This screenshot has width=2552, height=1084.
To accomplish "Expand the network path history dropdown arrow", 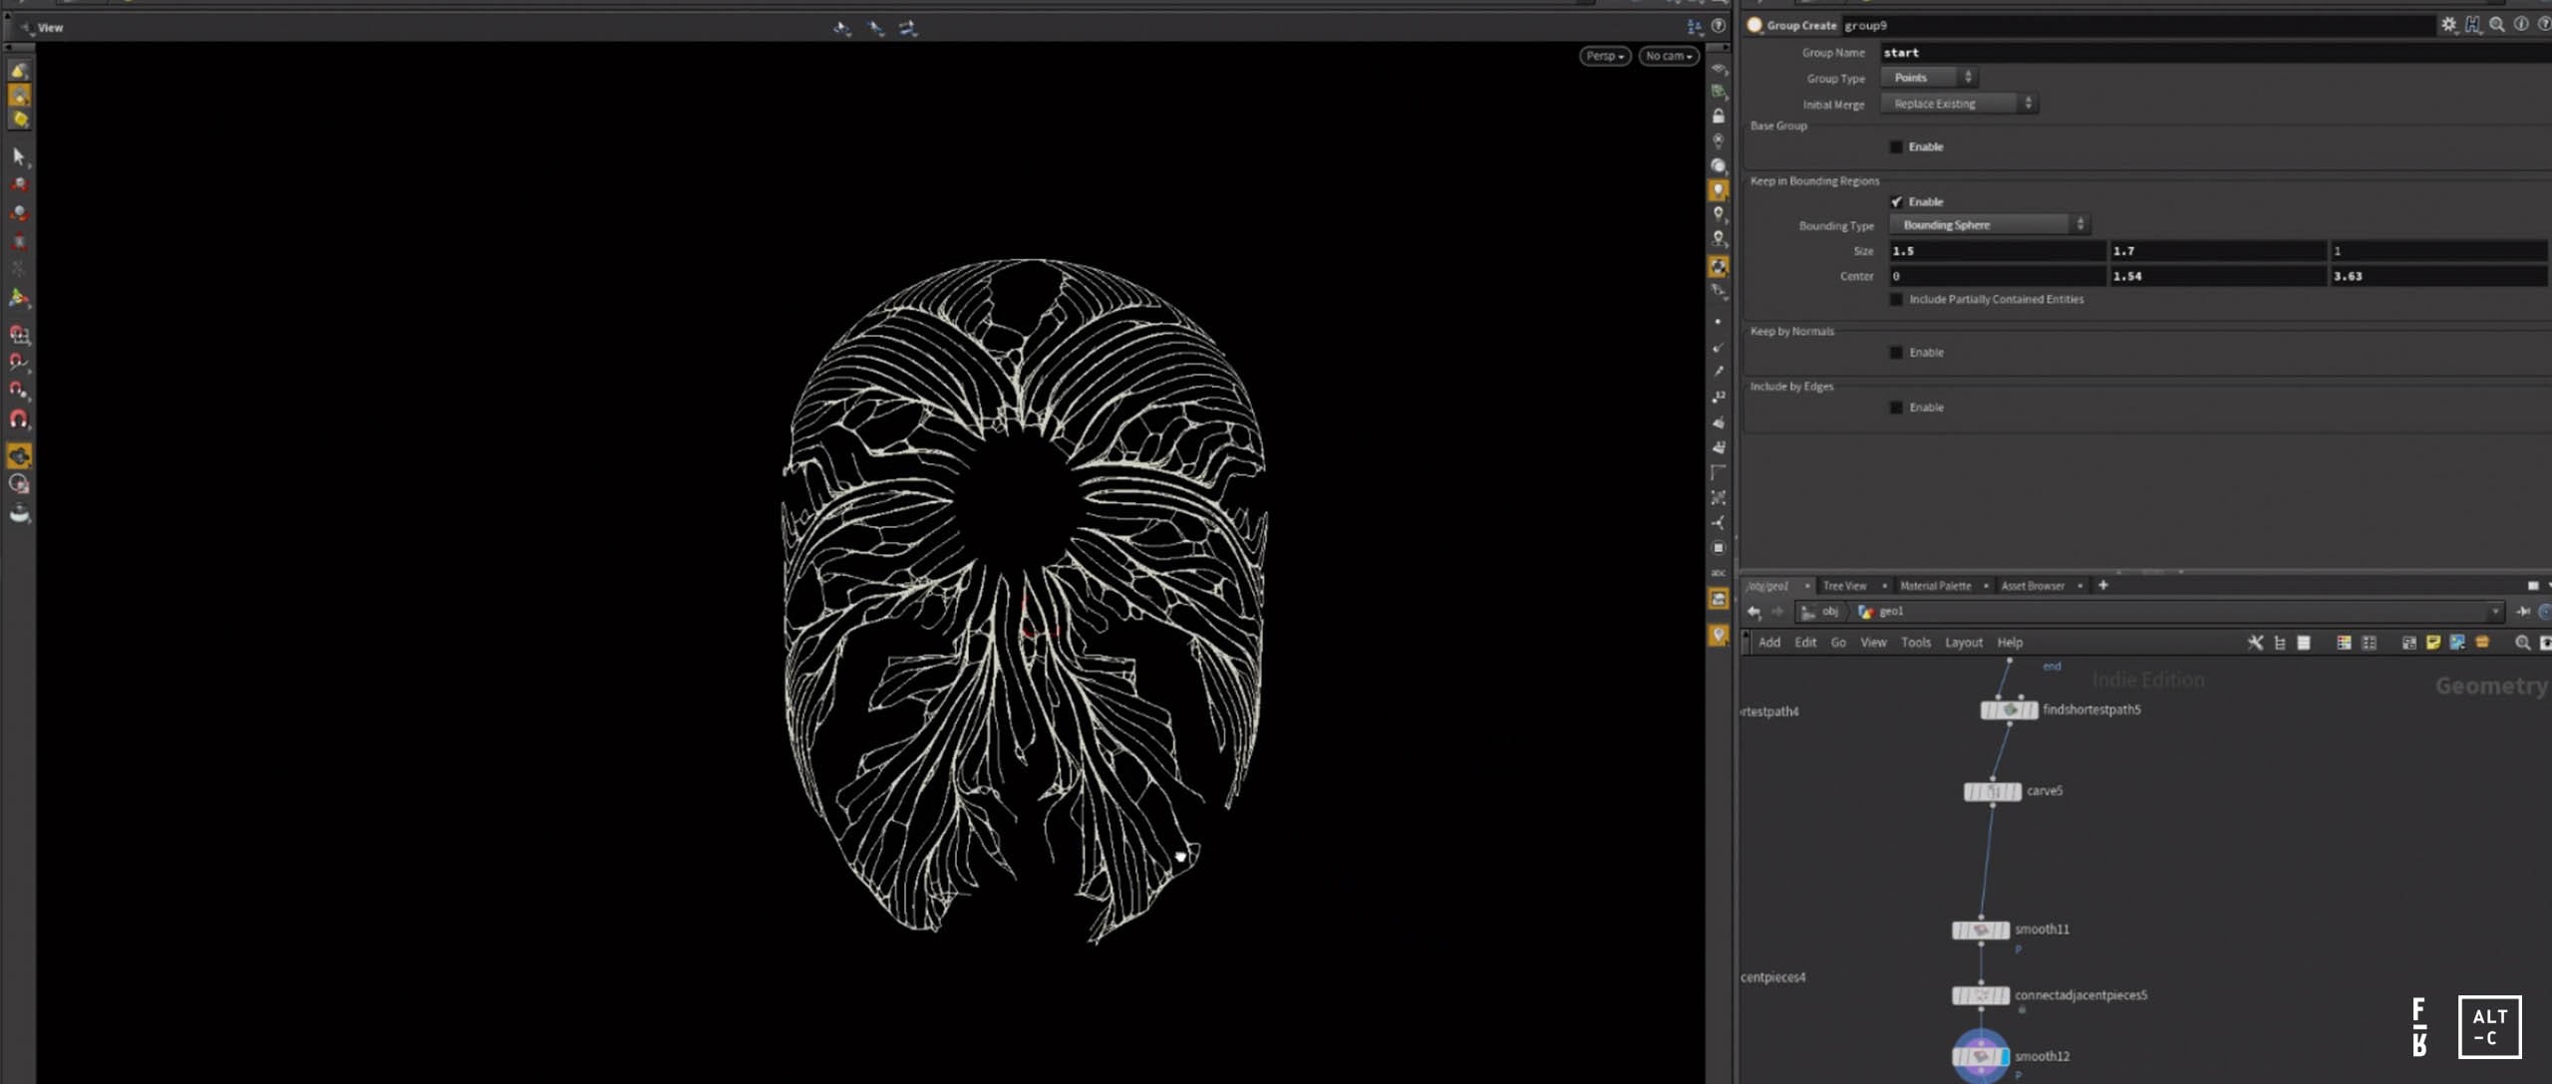I will coord(2496,612).
